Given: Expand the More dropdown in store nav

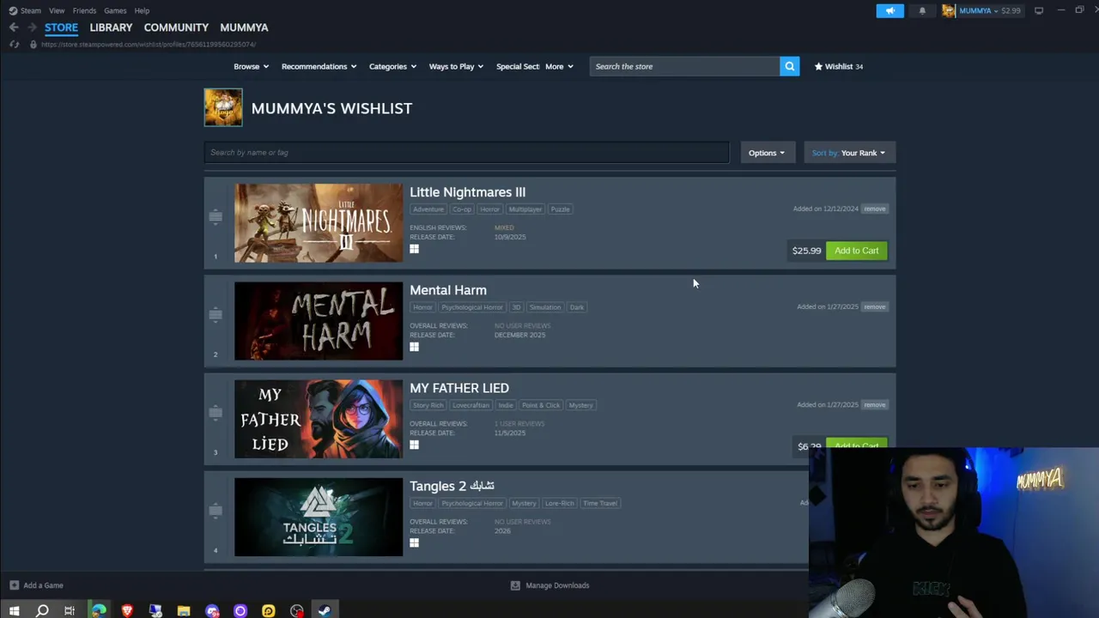Looking at the screenshot, I should point(559,66).
